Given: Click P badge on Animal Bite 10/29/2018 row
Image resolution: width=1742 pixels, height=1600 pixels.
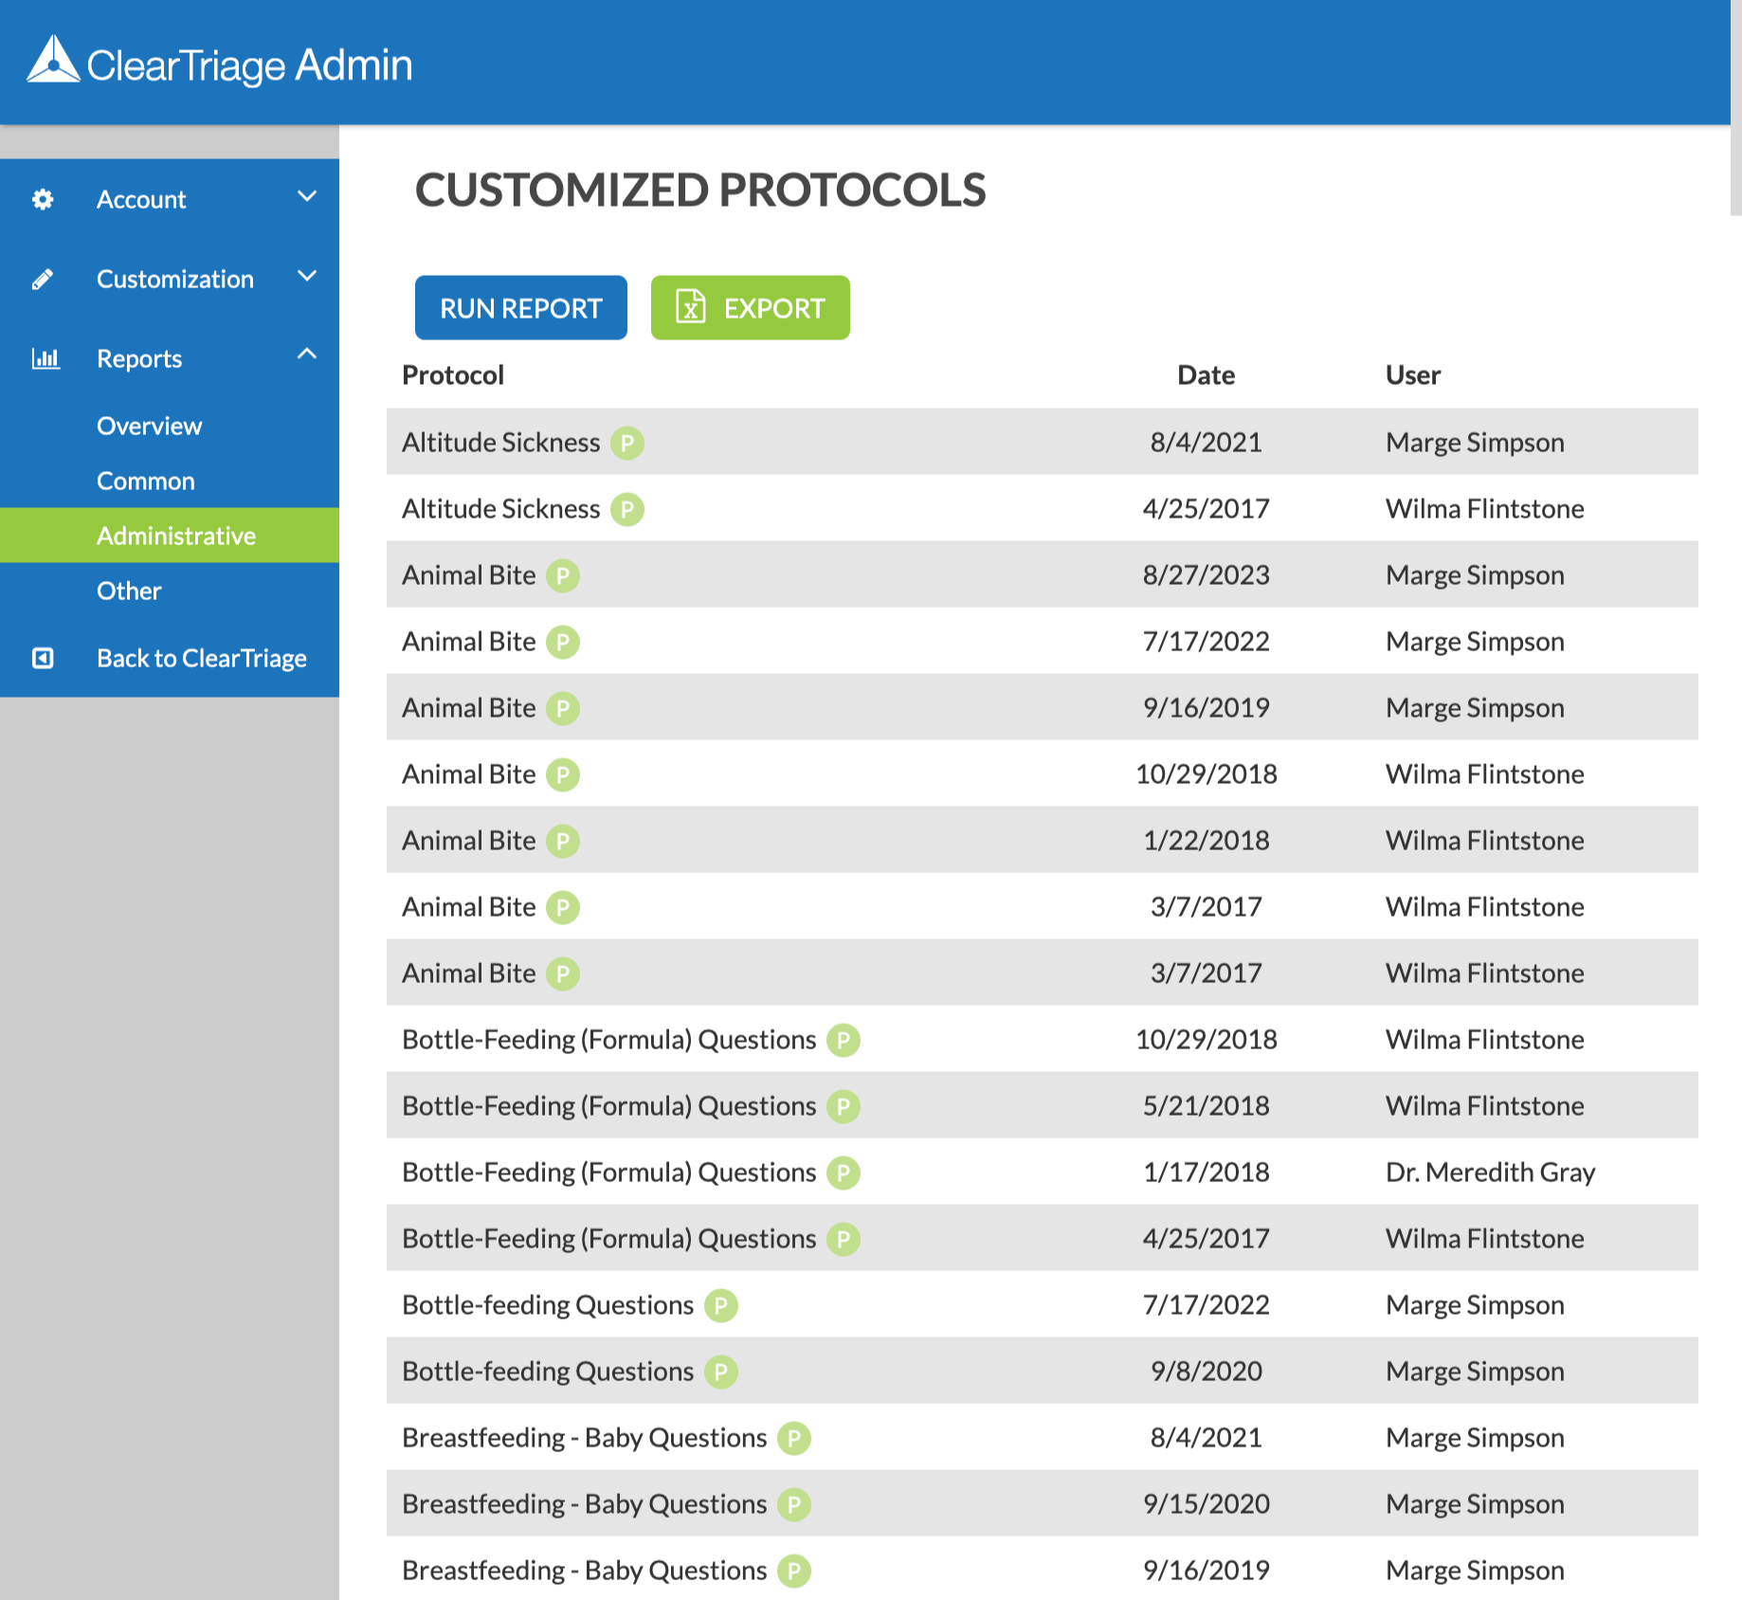Looking at the screenshot, I should 562,774.
